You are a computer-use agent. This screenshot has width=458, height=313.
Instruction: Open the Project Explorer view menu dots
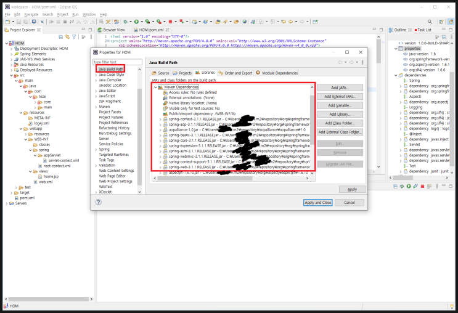91,37
